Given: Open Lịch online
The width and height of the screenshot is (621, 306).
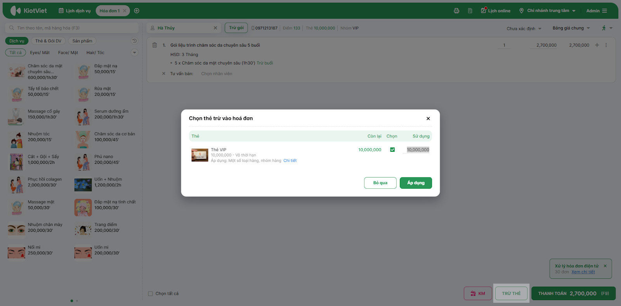Looking at the screenshot, I should click(496, 11).
